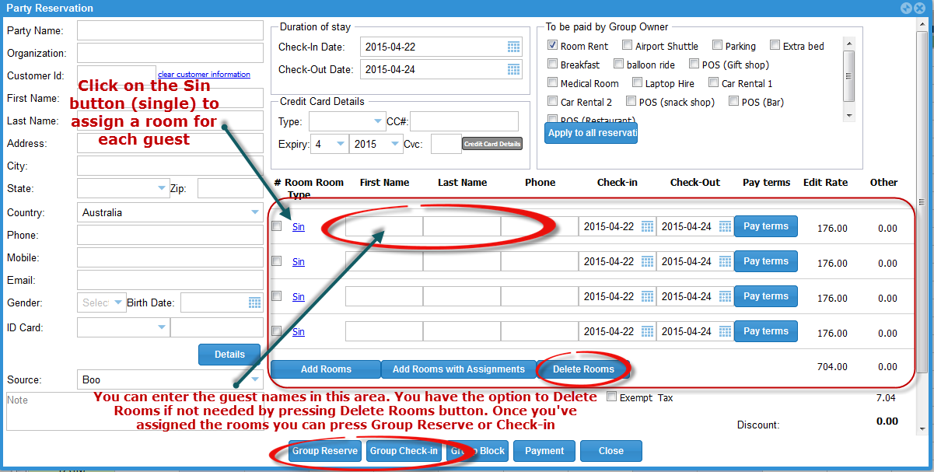This screenshot has height=472, width=934.
Task: Open first room row check-out calendar
Action: pos(725,227)
